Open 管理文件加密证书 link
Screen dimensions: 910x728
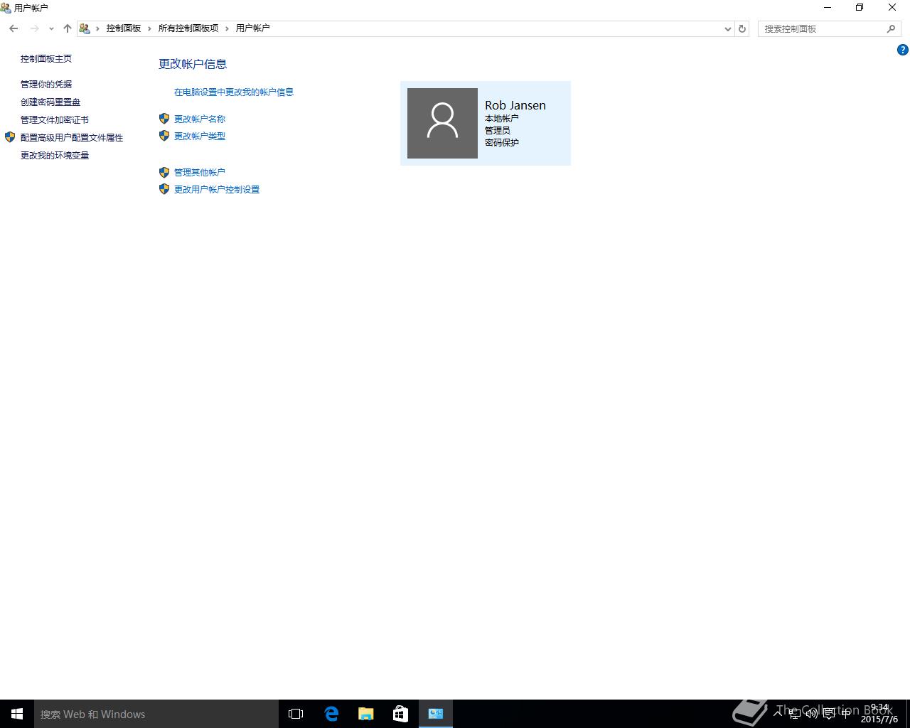[55, 120]
